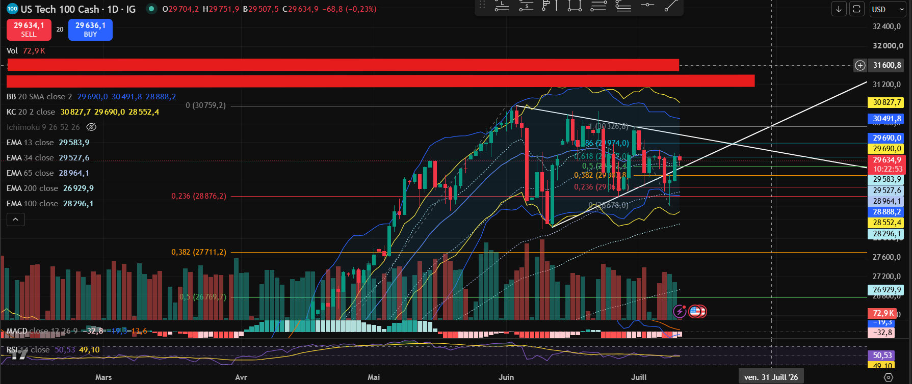
Task: Click the plus button at 31 600,8
Action: pos(860,65)
